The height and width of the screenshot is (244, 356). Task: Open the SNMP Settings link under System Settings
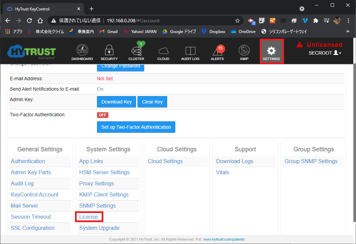point(97,206)
